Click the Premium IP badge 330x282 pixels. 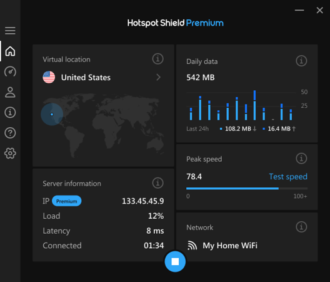(x=66, y=201)
